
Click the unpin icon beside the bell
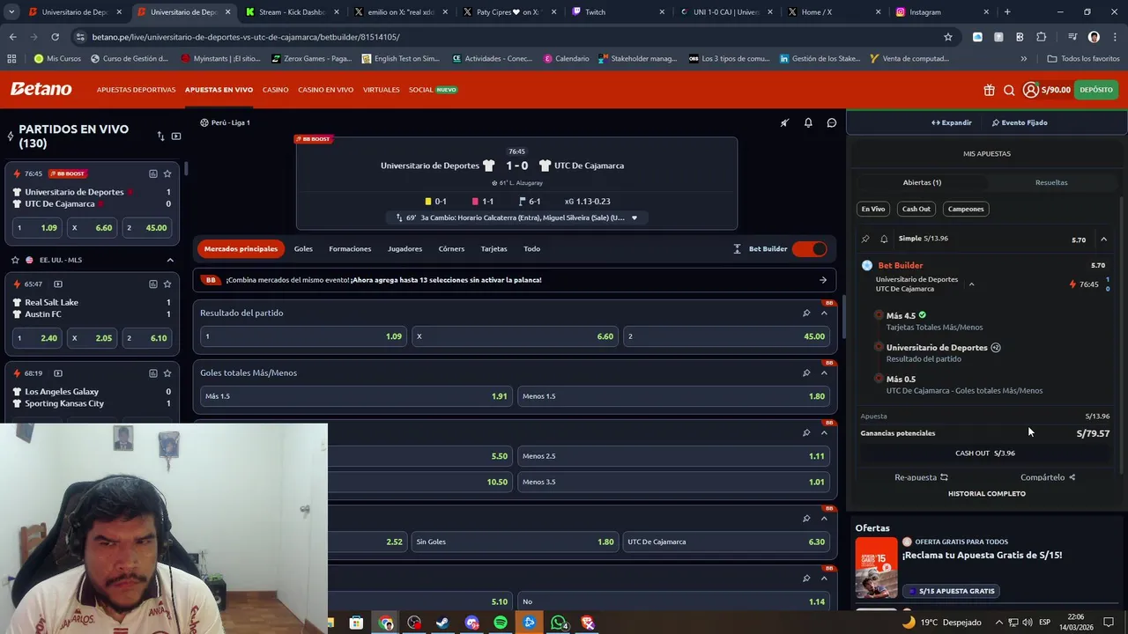784,123
